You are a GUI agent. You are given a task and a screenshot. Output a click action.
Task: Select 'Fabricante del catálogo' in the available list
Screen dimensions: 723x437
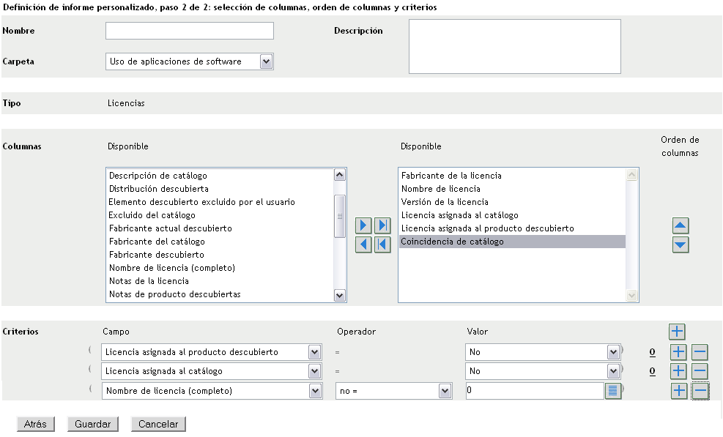157,242
